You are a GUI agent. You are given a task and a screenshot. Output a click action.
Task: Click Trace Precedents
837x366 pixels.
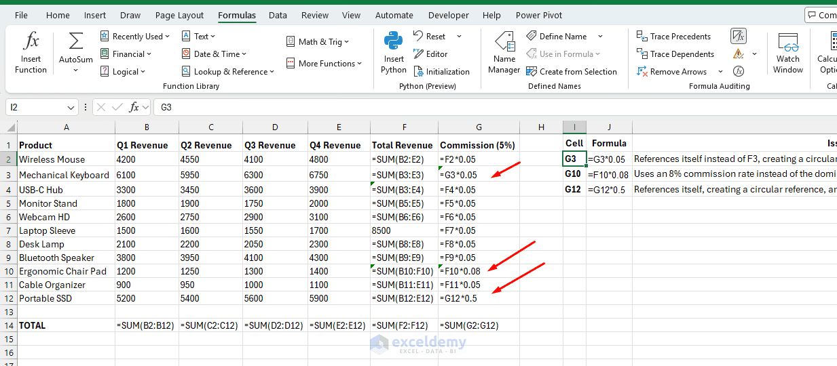(673, 37)
